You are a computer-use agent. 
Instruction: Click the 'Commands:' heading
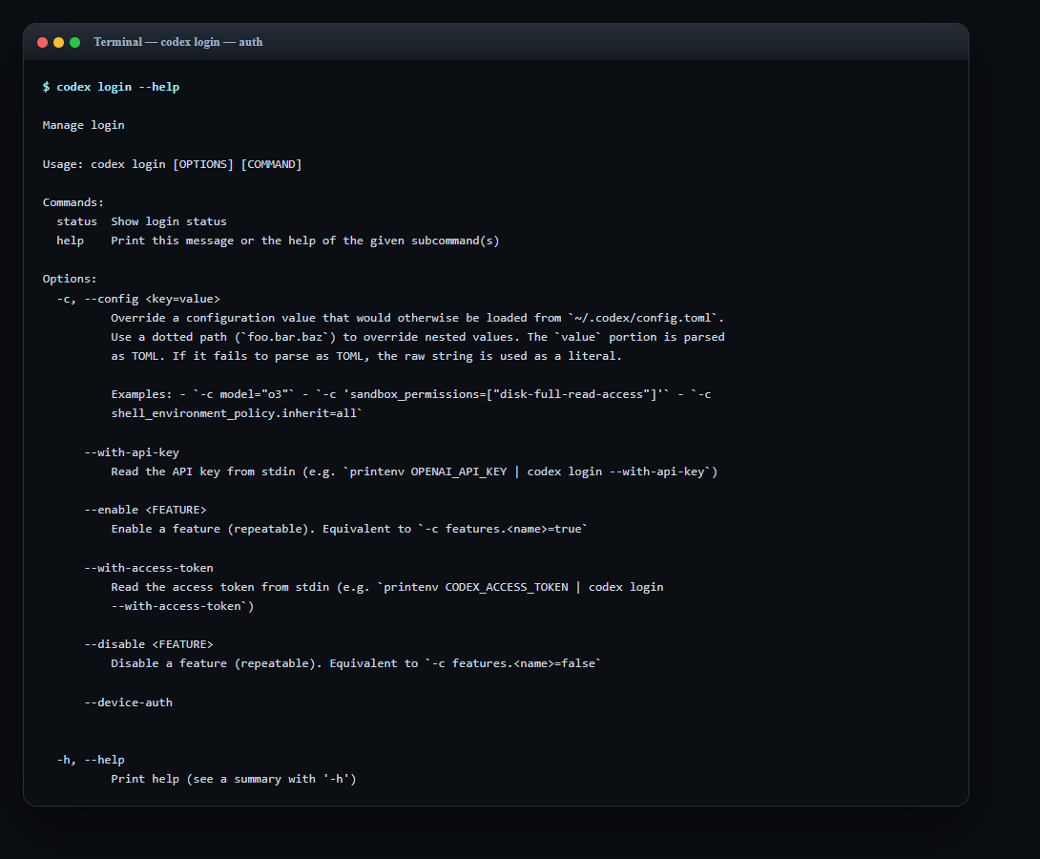pyautogui.click(x=73, y=202)
